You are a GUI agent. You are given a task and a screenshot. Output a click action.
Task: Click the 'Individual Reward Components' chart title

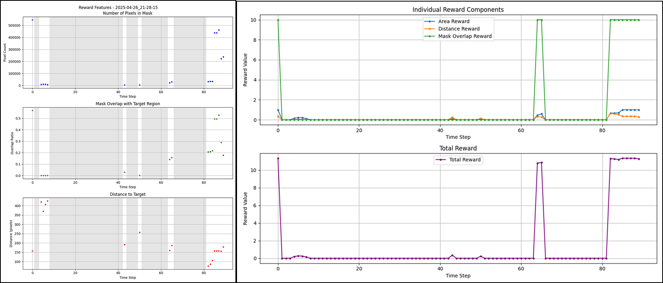tap(458, 9)
